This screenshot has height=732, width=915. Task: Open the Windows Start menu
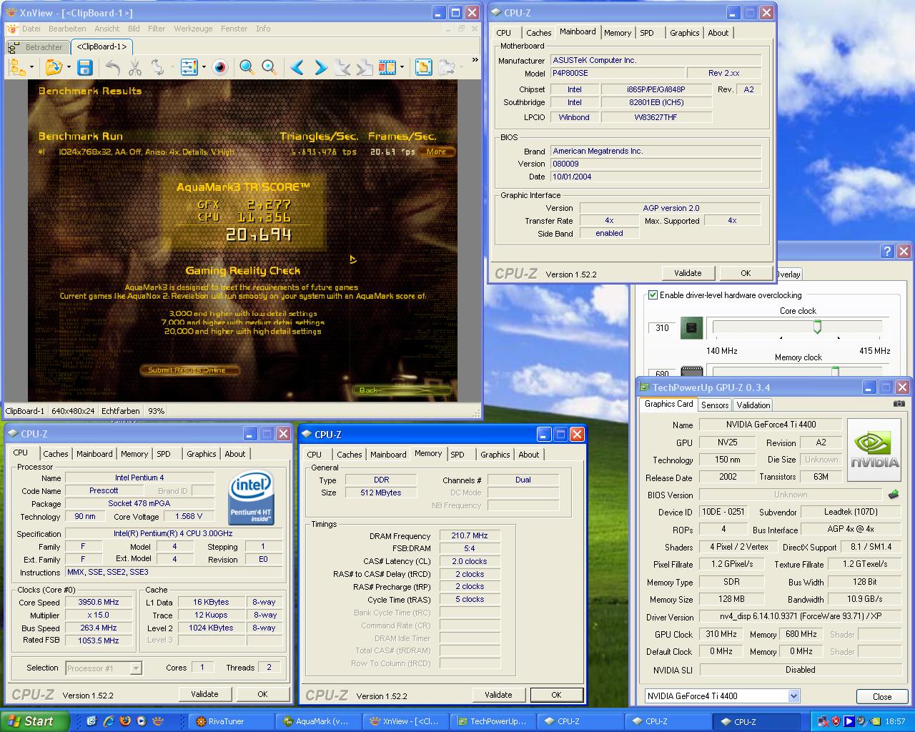(x=35, y=721)
